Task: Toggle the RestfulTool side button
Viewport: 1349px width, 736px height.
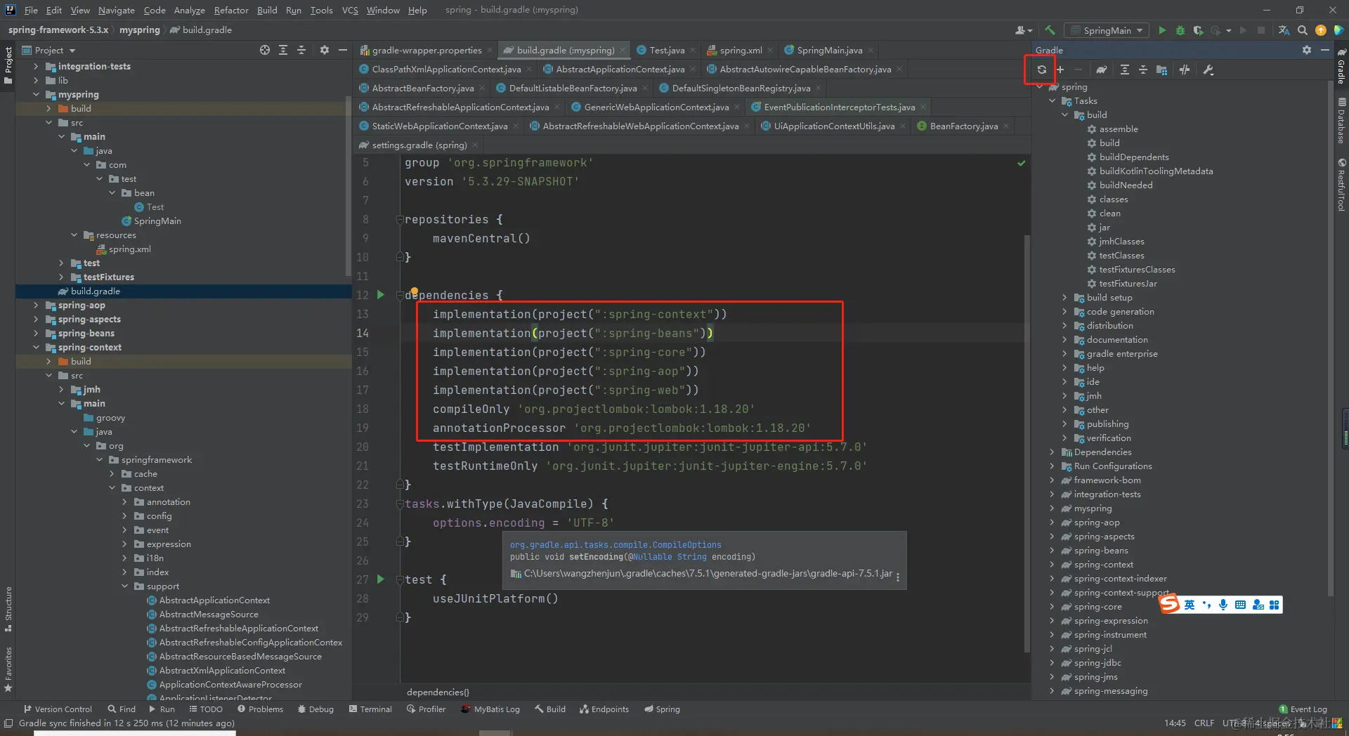Action: pyautogui.click(x=1341, y=184)
